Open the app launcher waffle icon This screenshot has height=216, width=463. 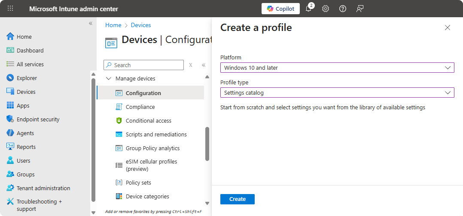10,9
